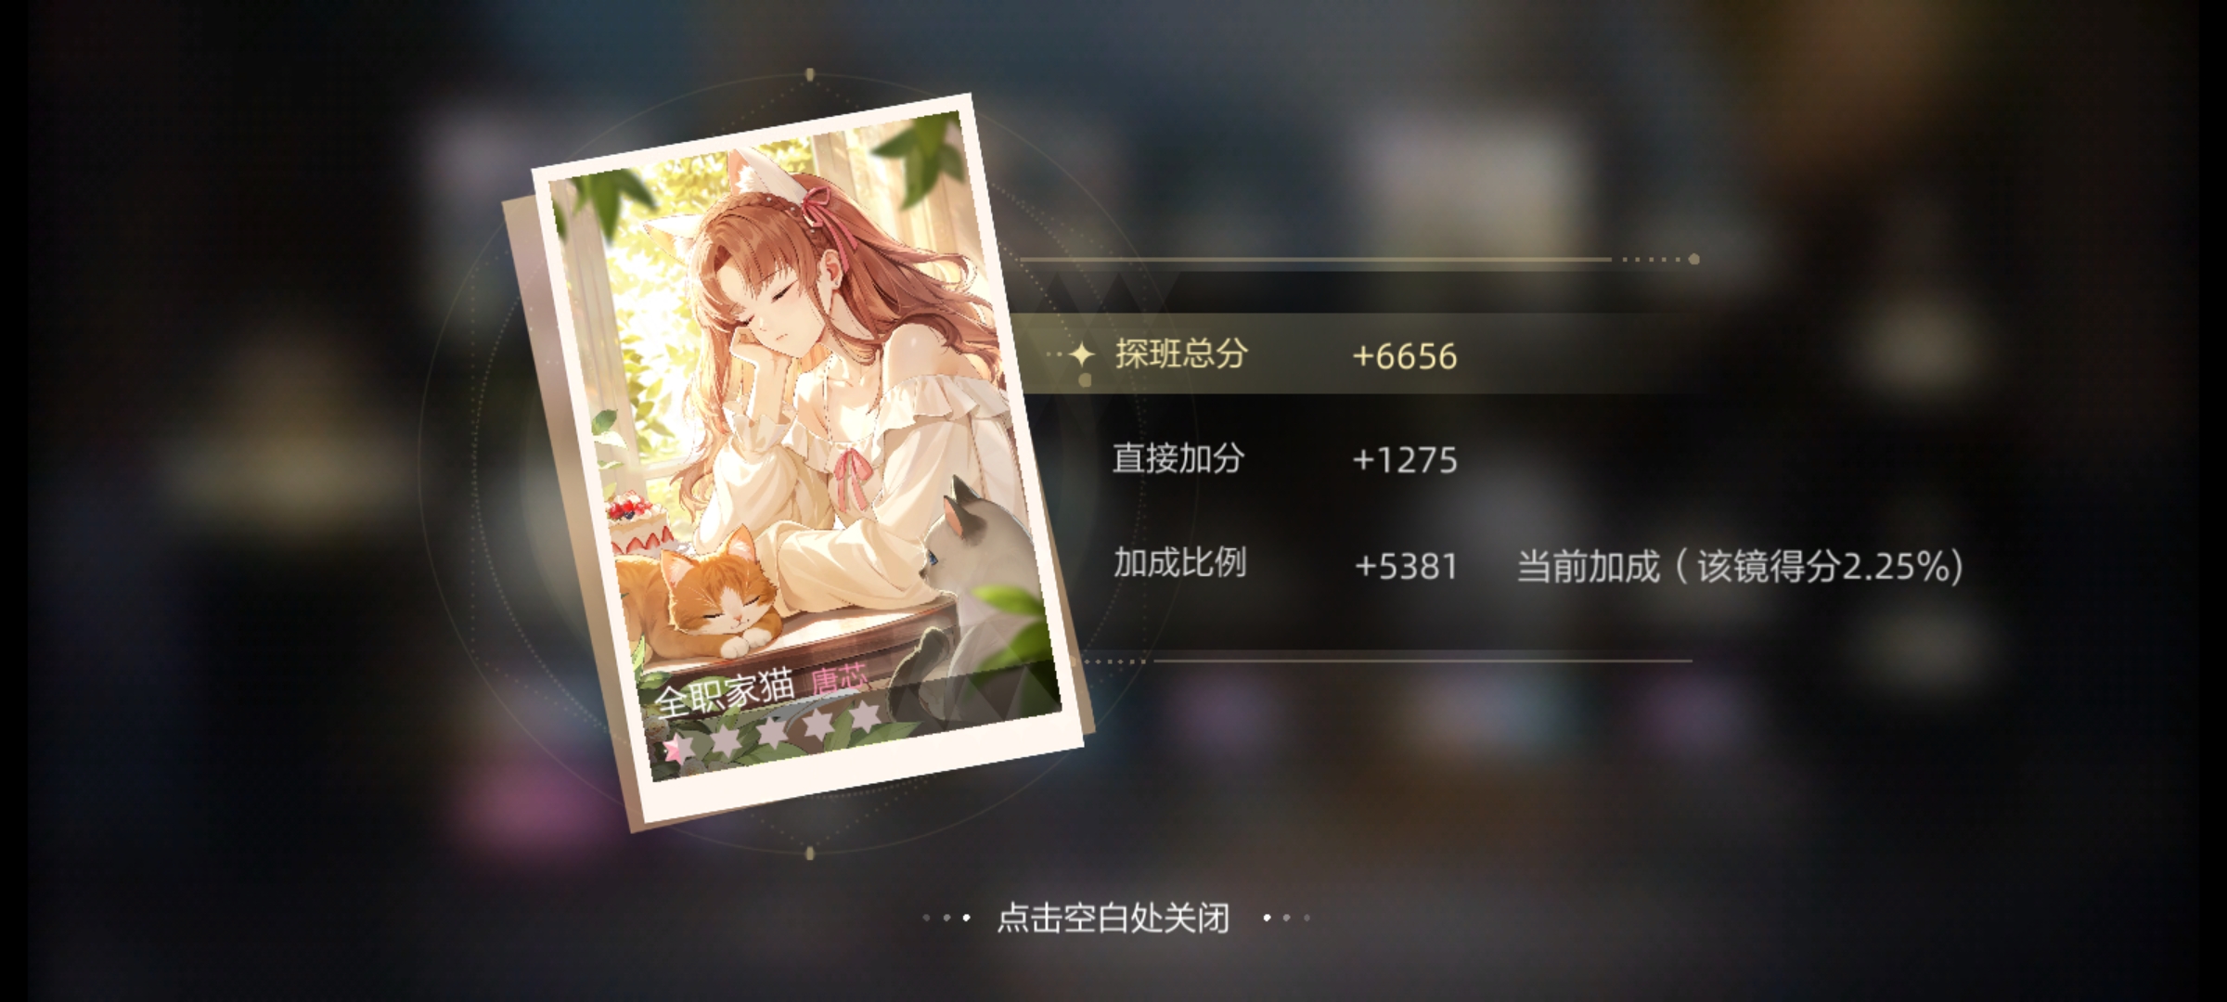Click the first pink star on the card

pos(678,748)
